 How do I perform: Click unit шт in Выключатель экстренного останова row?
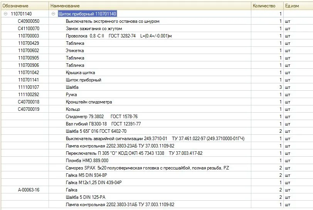click(288, 21)
